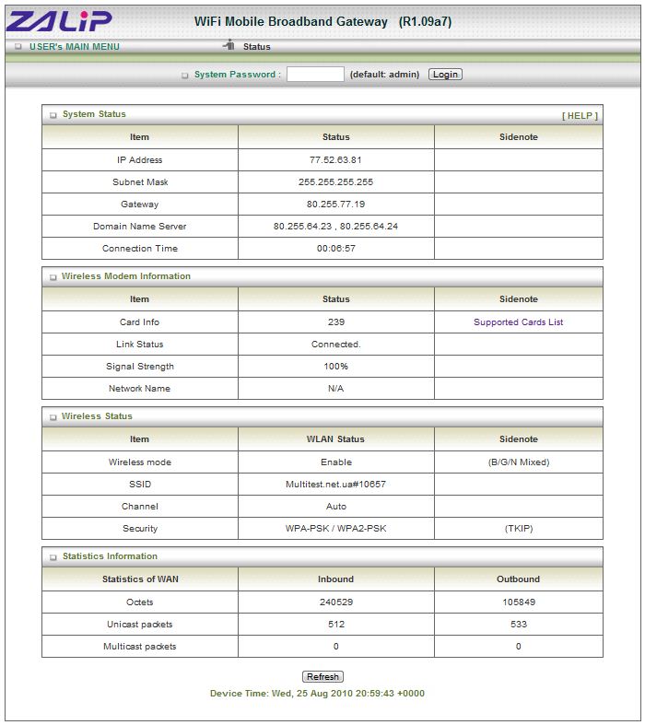This screenshot has height=725, width=645.
Task: Click SSID value Multitest.net.ua#10657
Action: 335,485
